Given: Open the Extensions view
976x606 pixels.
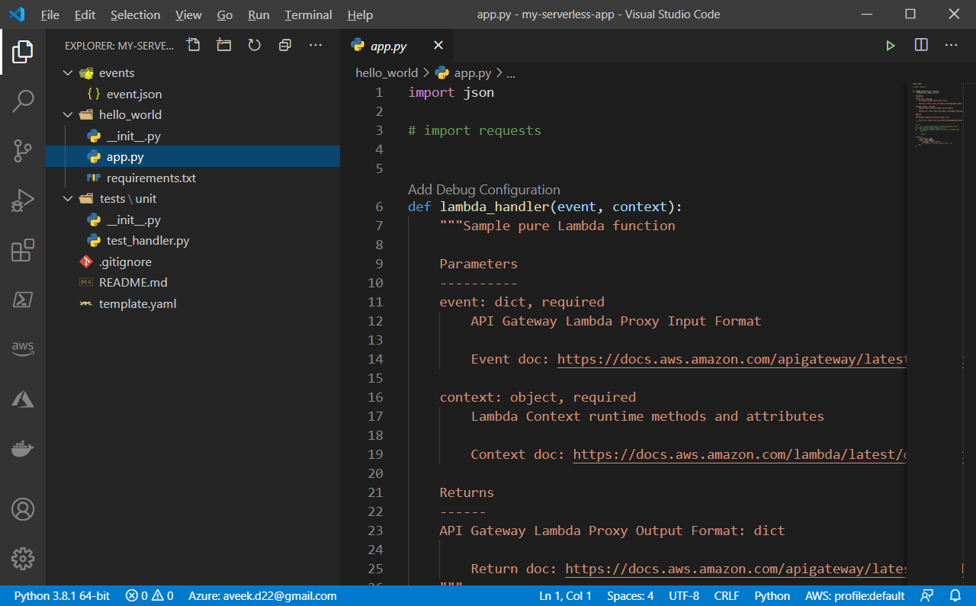Looking at the screenshot, I should point(23,250).
